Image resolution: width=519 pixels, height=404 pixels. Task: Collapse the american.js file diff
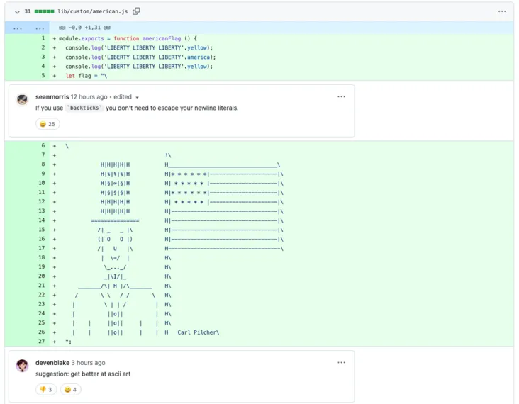click(17, 11)
